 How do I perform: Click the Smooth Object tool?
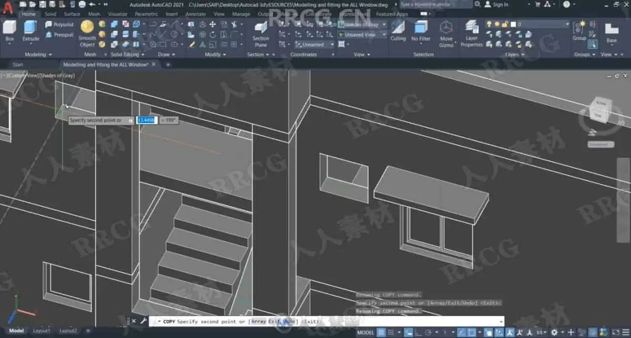(x=87, y=34)
